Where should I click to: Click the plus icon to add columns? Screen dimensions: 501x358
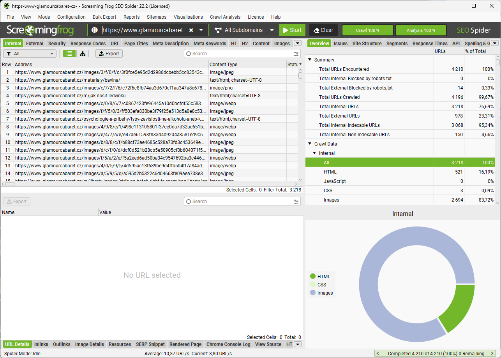pyautogui.click(x=300, y=64)
